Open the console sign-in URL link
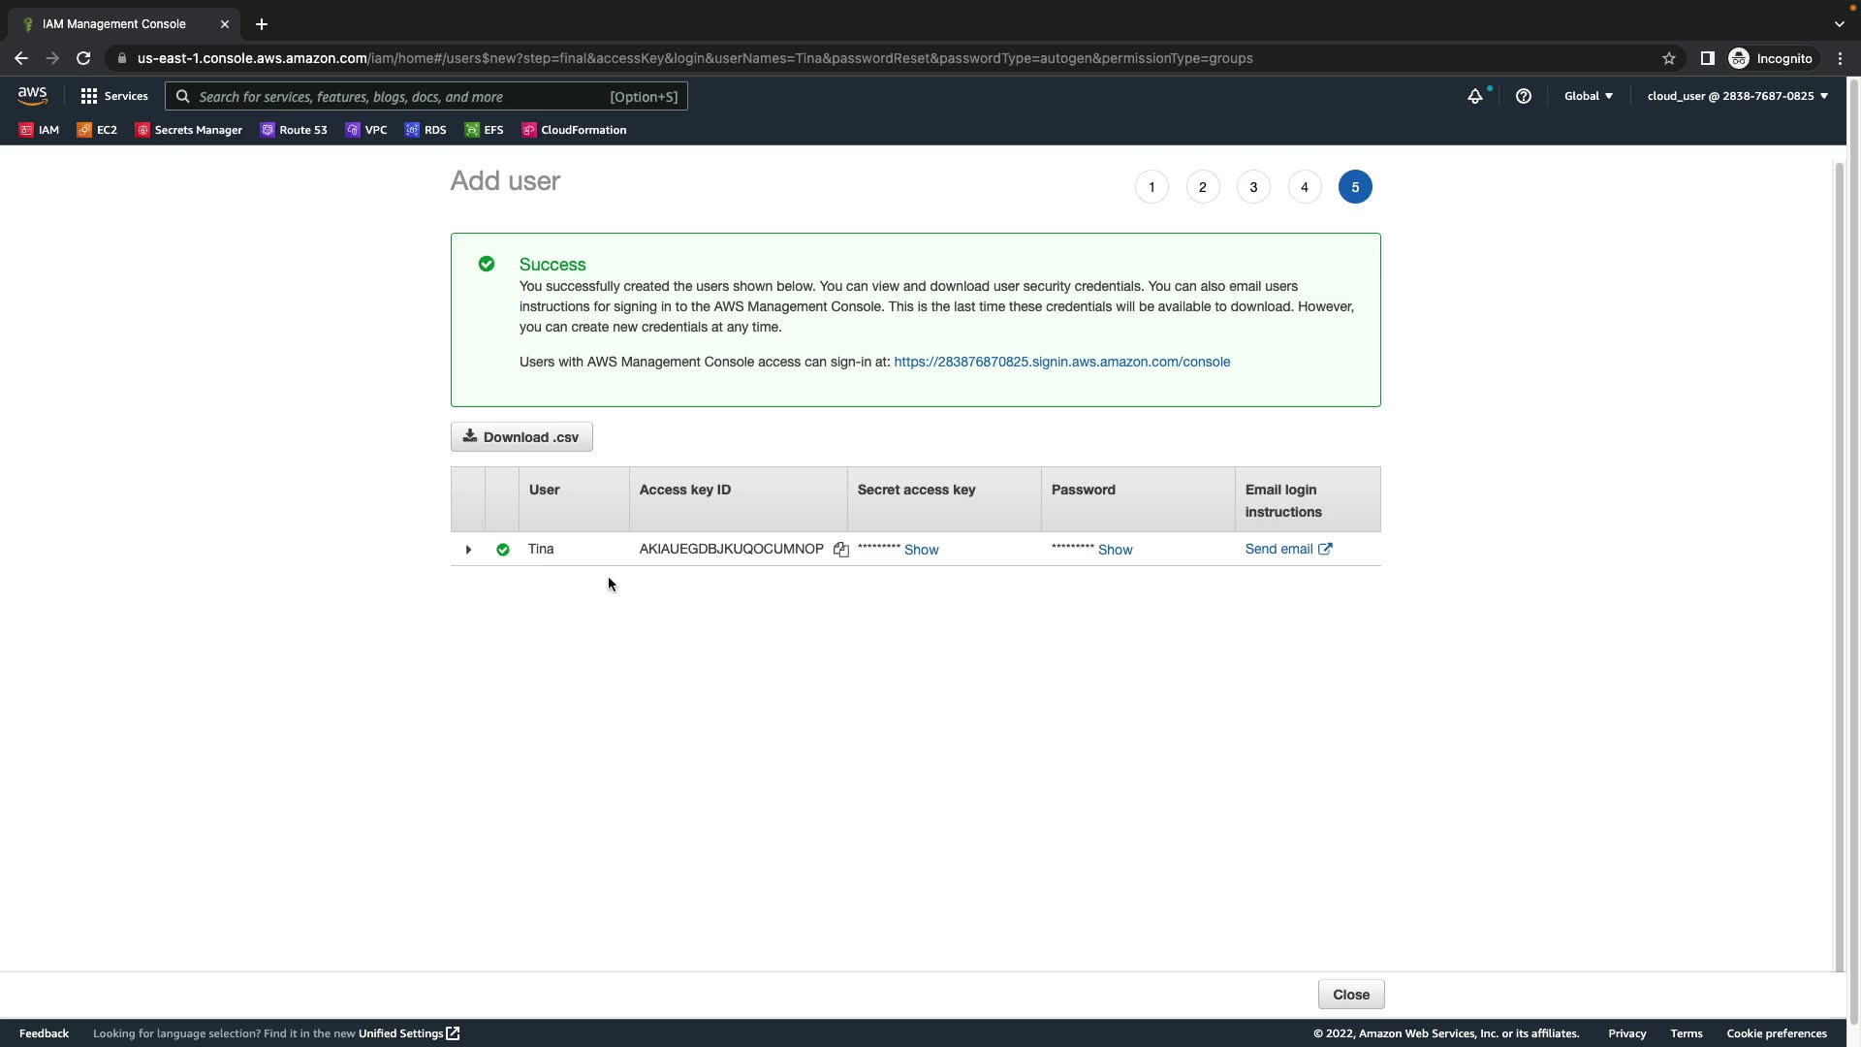 [x=1061, y=362]
